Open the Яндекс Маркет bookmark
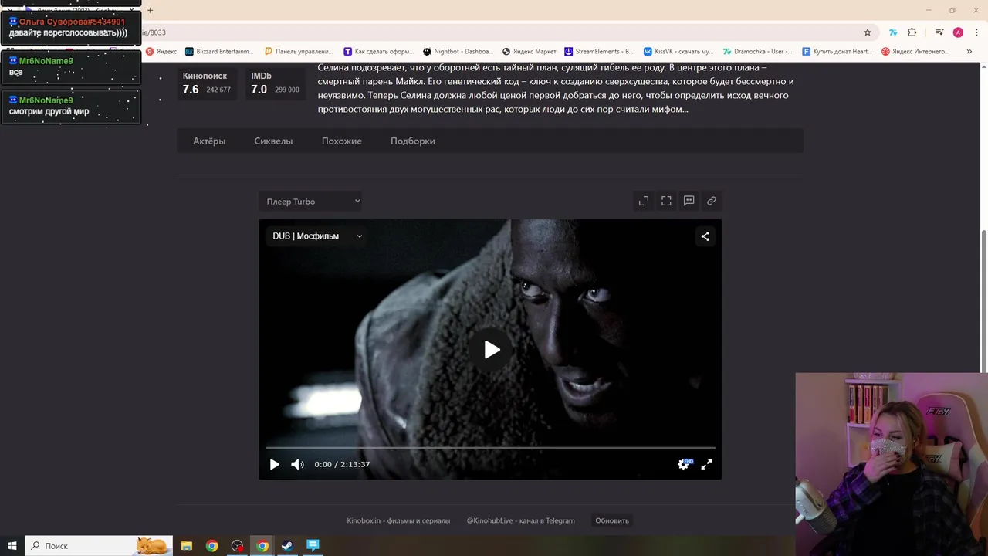This screenshot has height=556, width=988. (530, 52)
